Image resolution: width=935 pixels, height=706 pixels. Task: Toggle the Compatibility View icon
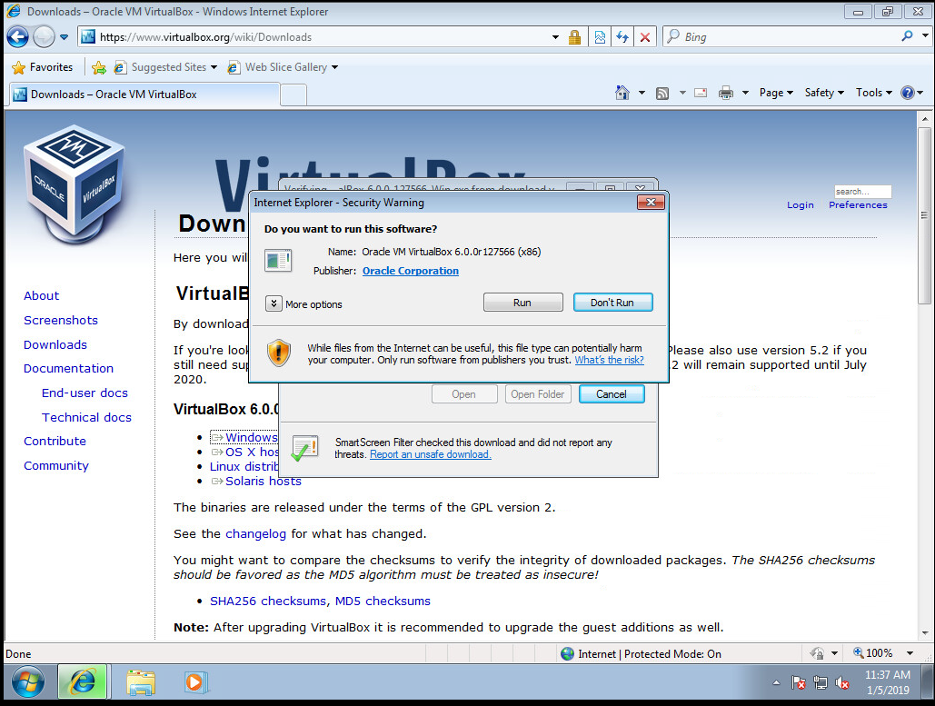click(600, 37)
